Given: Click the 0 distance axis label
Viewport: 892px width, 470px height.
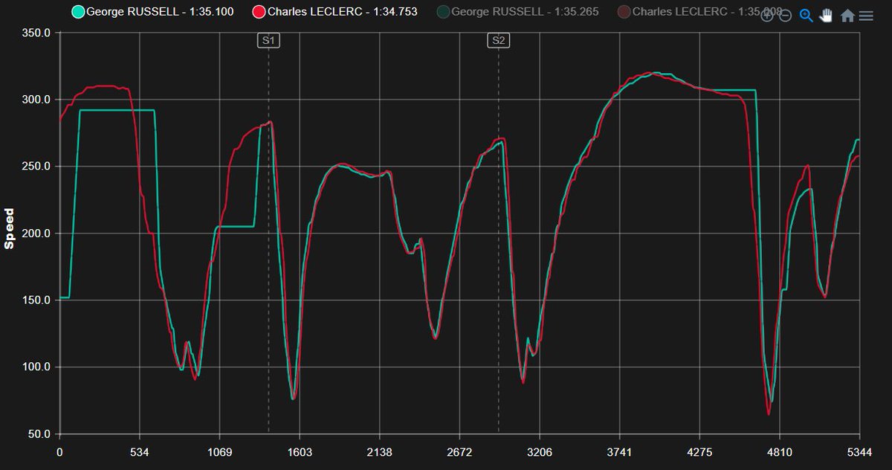Looking at the screenshot, I should tap(59, 451).
